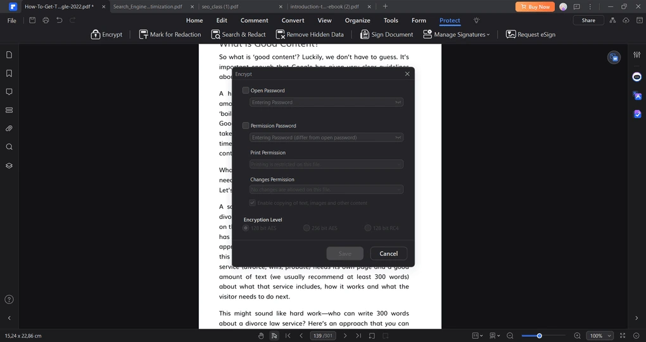646x342 pixels.
Task: Toggle permission password visibility eye
Action: (x=398, y=138)
